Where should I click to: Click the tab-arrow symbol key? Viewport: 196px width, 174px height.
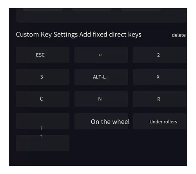(101, 55)
